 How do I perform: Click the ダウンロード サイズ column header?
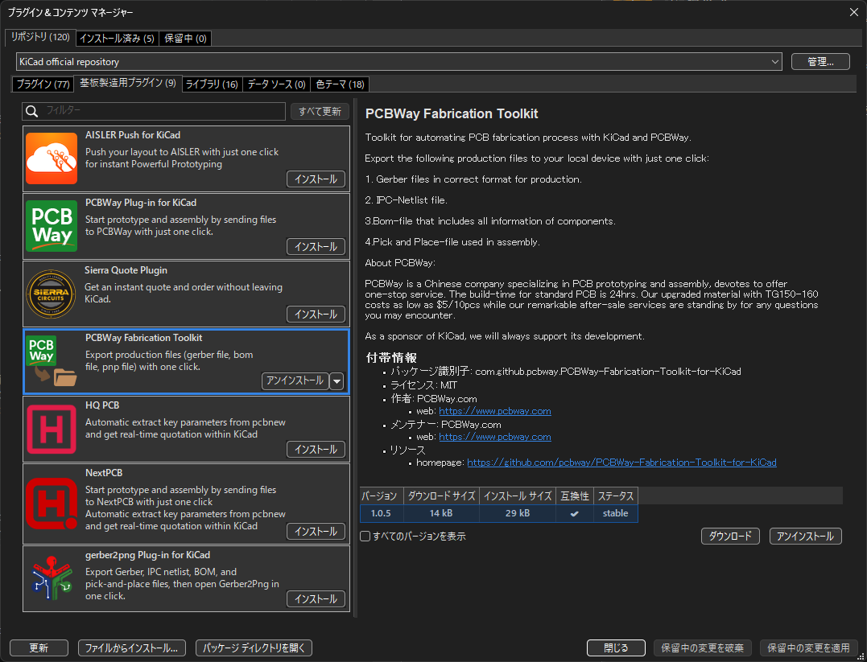click(x=441, y=495)
